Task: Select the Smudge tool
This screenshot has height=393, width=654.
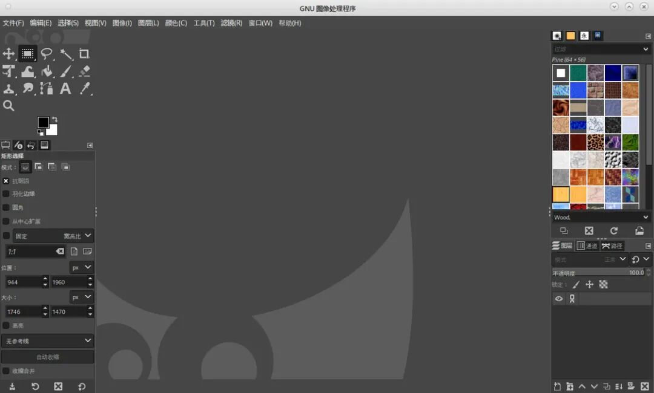Action: pos(28,89)
